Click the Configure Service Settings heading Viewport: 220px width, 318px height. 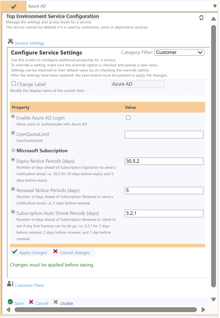click(47, 53)
